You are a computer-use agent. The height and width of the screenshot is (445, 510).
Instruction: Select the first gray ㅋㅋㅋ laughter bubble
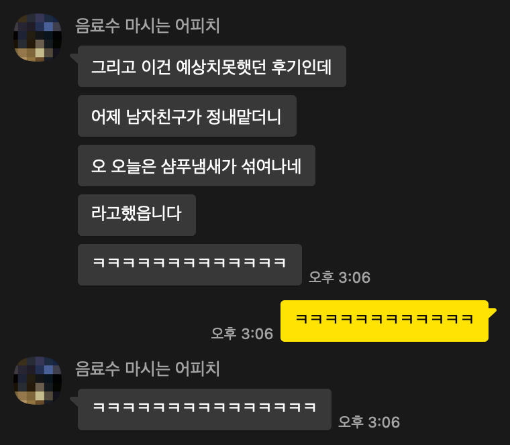(190, 265)
